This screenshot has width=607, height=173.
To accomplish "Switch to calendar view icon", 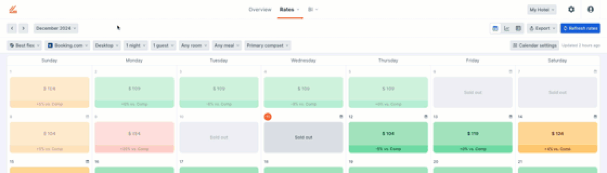I will tap(495, 29).
